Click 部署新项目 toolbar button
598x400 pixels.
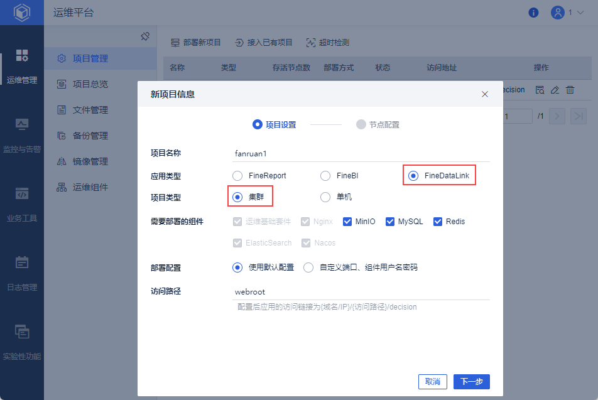tap(195, 42)
